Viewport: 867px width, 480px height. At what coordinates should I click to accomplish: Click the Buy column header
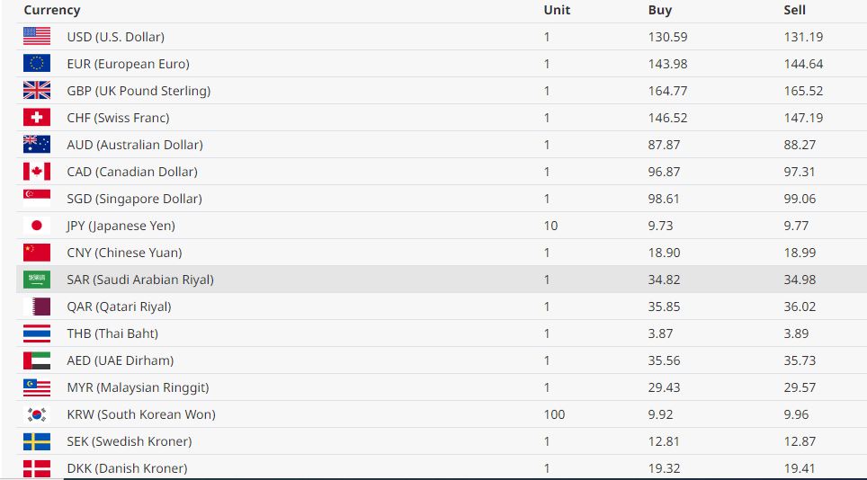[660, 11]
